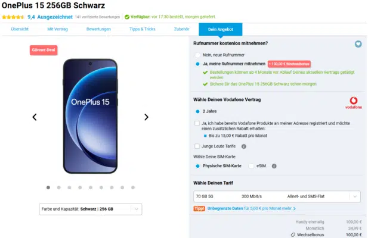Click the star rating icons
The image size is (368, 238).
pos(13,17)
